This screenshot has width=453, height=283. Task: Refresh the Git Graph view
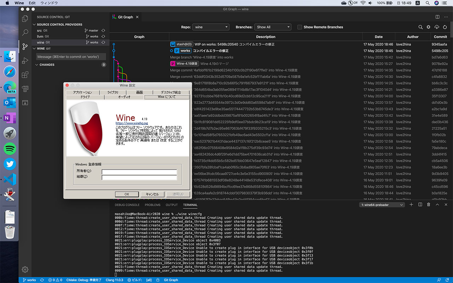pos(445,27)
